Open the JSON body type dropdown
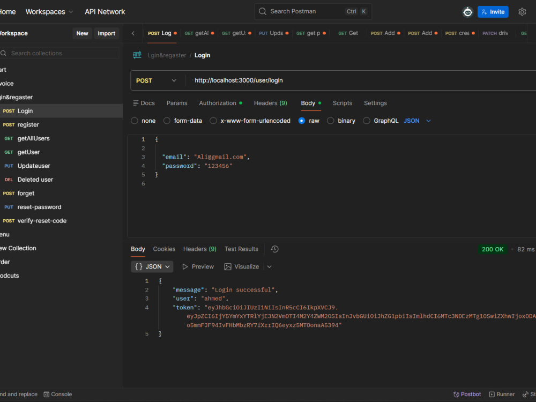This screenshot has width=536, height=402. coord(417,121)
